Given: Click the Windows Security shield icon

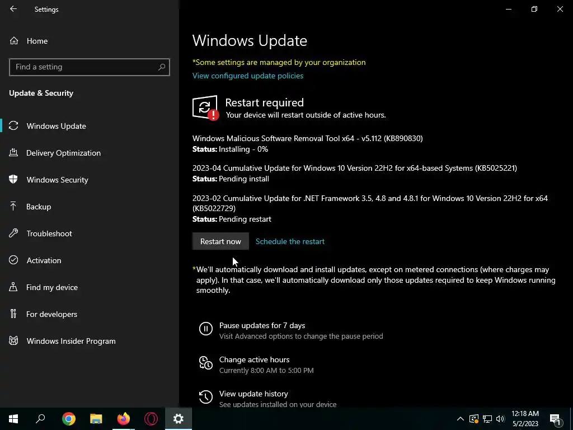Looking at the screenshot, I should point(13,180).
